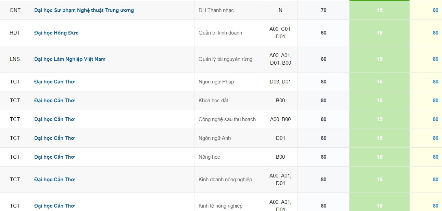Open Đại học Sư phạm Nghệ thuật Trung ương link

click(x=84, y=10)
